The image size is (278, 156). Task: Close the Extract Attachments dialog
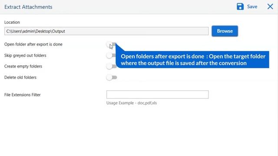tap(270, 6)
